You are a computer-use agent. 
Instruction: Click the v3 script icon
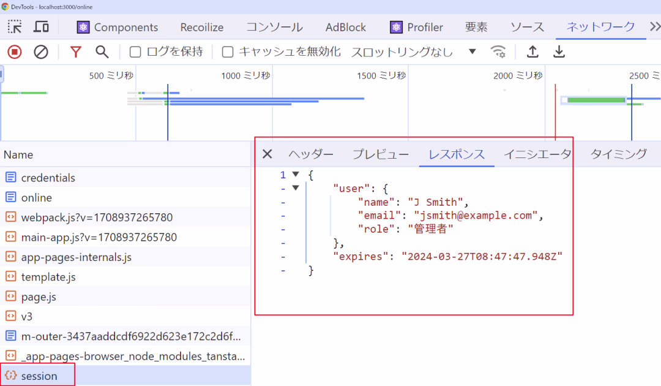coord(11,316)
